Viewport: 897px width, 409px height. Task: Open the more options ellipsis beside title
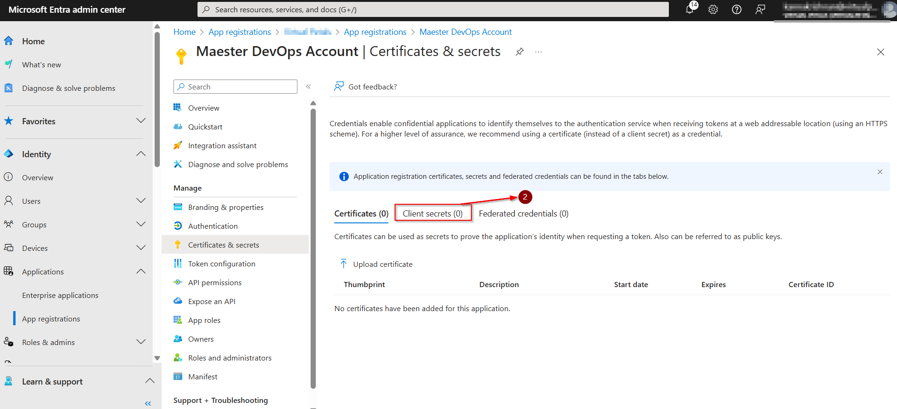pos(539,52)
